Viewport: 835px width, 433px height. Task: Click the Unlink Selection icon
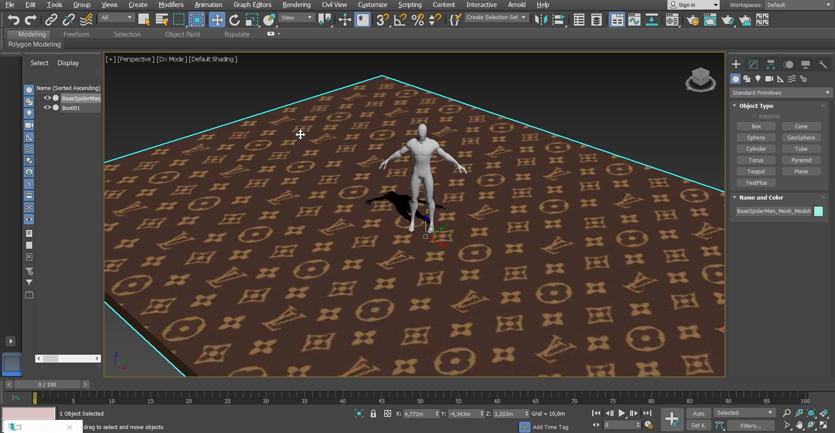coord(68,20)
